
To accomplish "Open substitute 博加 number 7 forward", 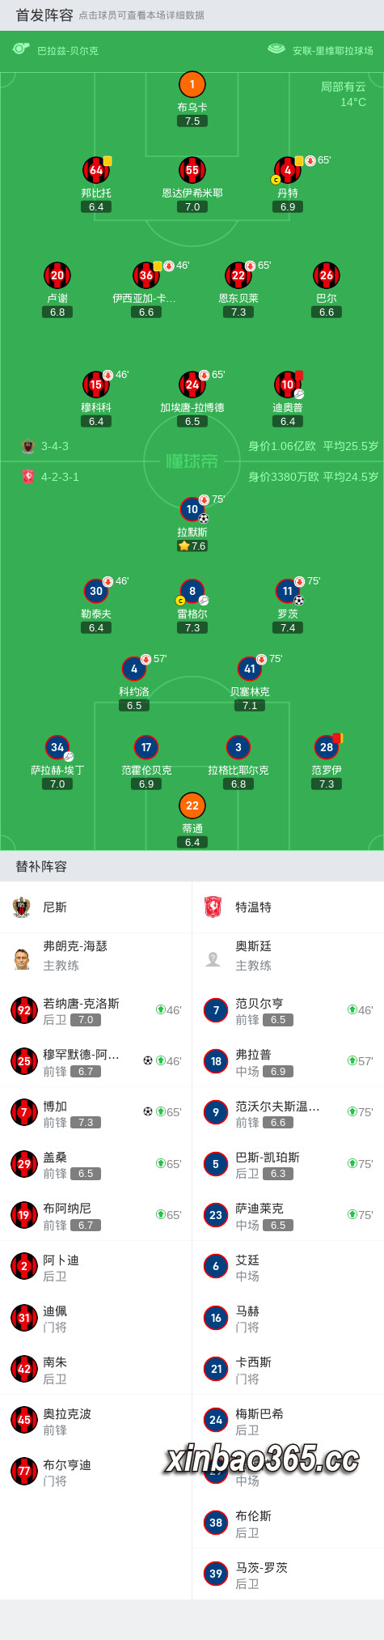I will pyautogui.click(x=96, y=1113).
